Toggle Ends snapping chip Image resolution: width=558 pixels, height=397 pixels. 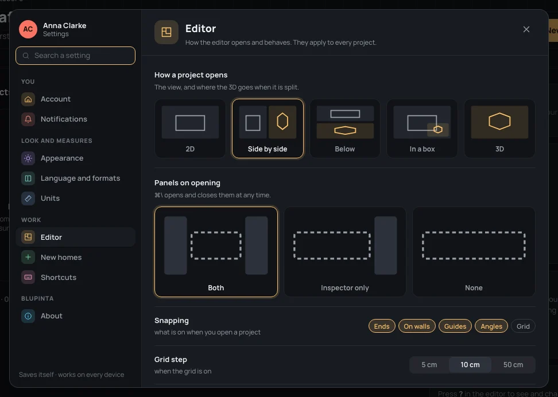[x=382, y=326]
